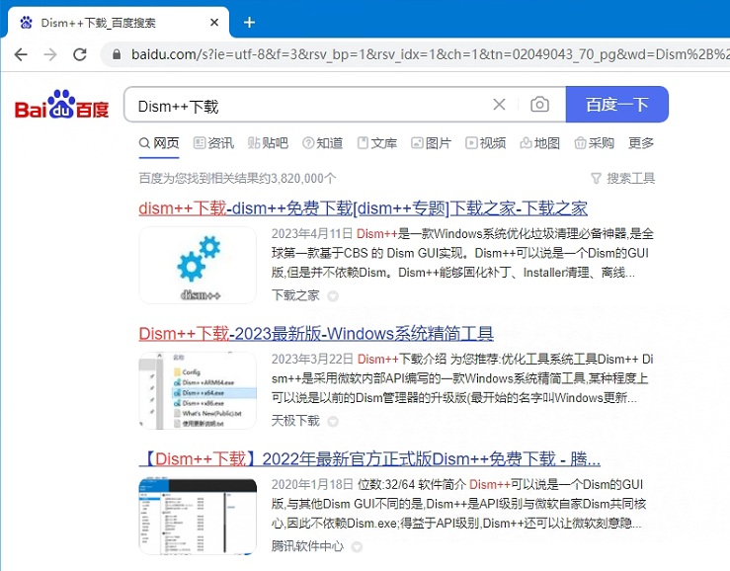Click the Dism++ gear logo thumbnail
Viewport: 730px width, 571px height.
pyautogui.click(x=198, y=265)
